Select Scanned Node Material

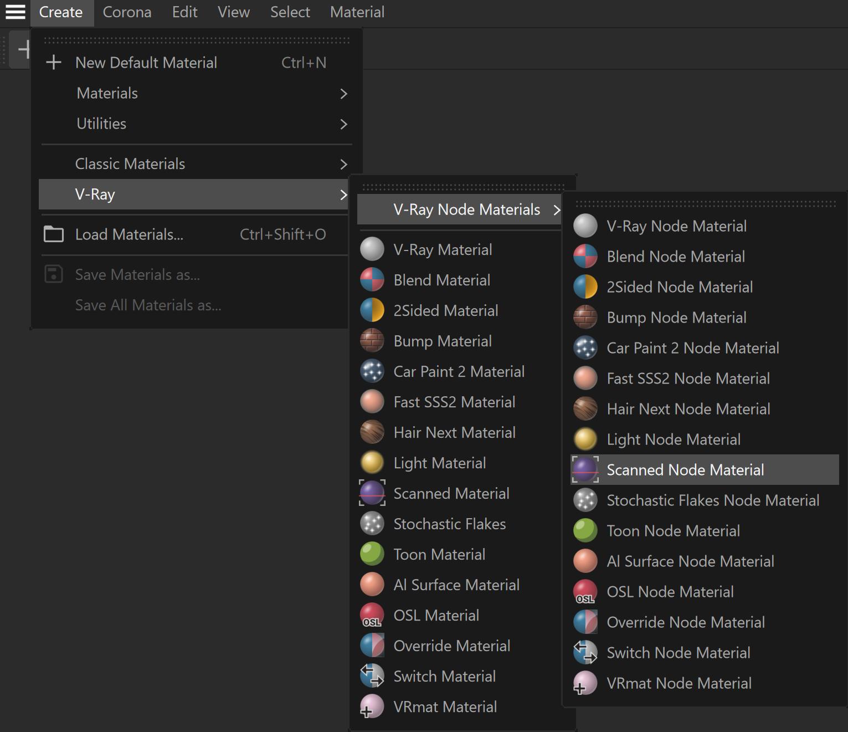705,470
